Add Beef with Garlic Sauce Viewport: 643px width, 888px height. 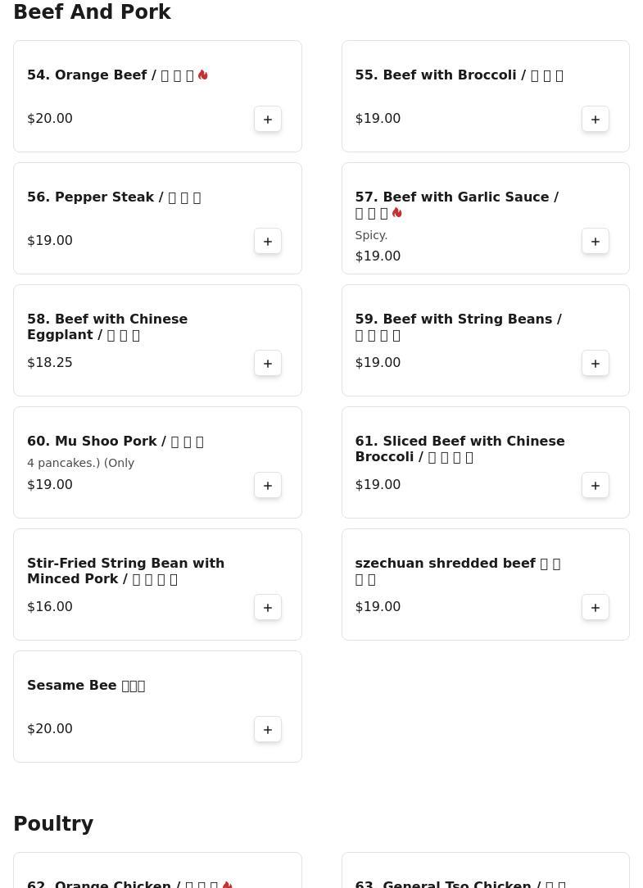(595, 241)
